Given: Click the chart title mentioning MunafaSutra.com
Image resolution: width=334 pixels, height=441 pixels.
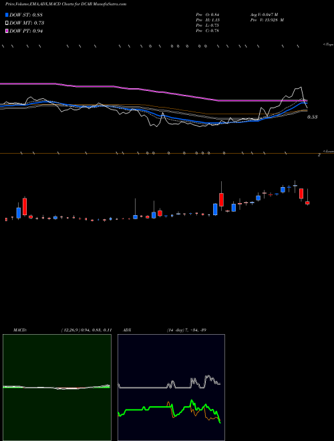Looking at the screenshot, I should [65, 4].
